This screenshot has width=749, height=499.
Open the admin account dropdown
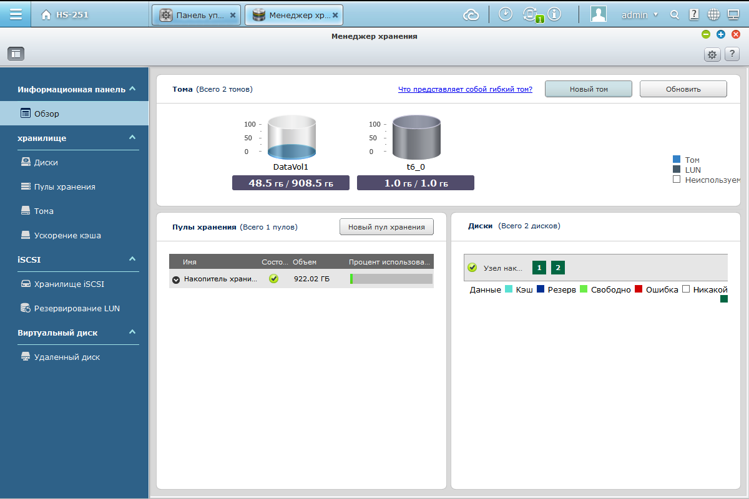click(640, 15)
